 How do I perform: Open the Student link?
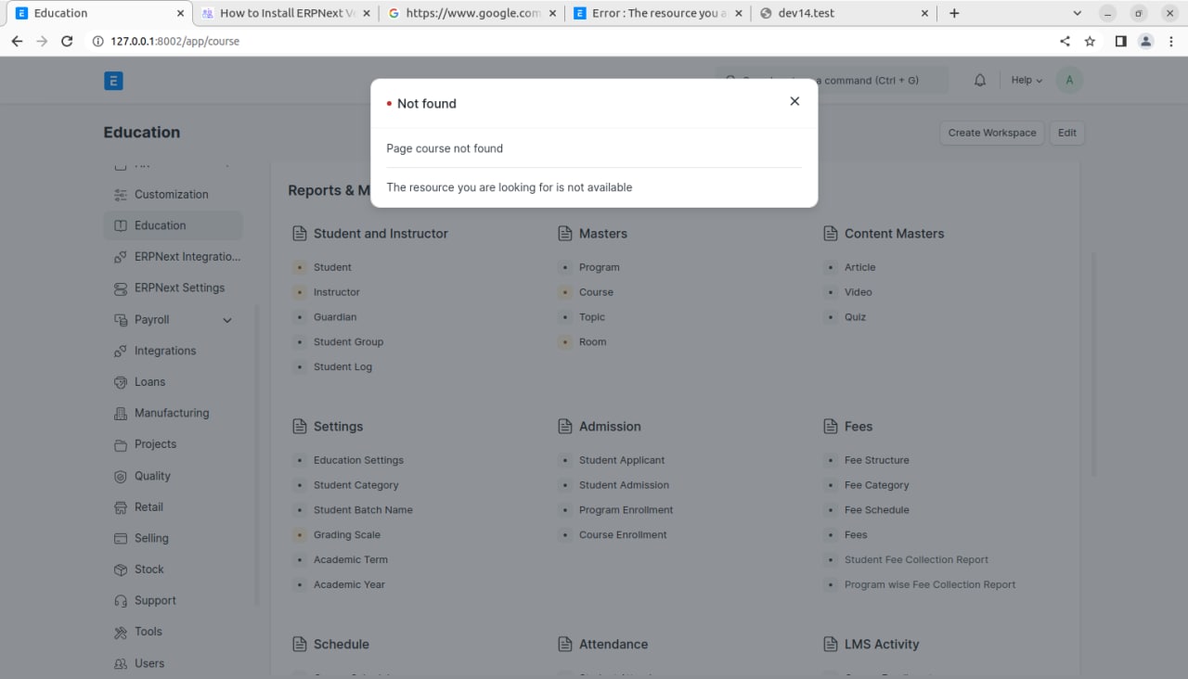[332, 267]
